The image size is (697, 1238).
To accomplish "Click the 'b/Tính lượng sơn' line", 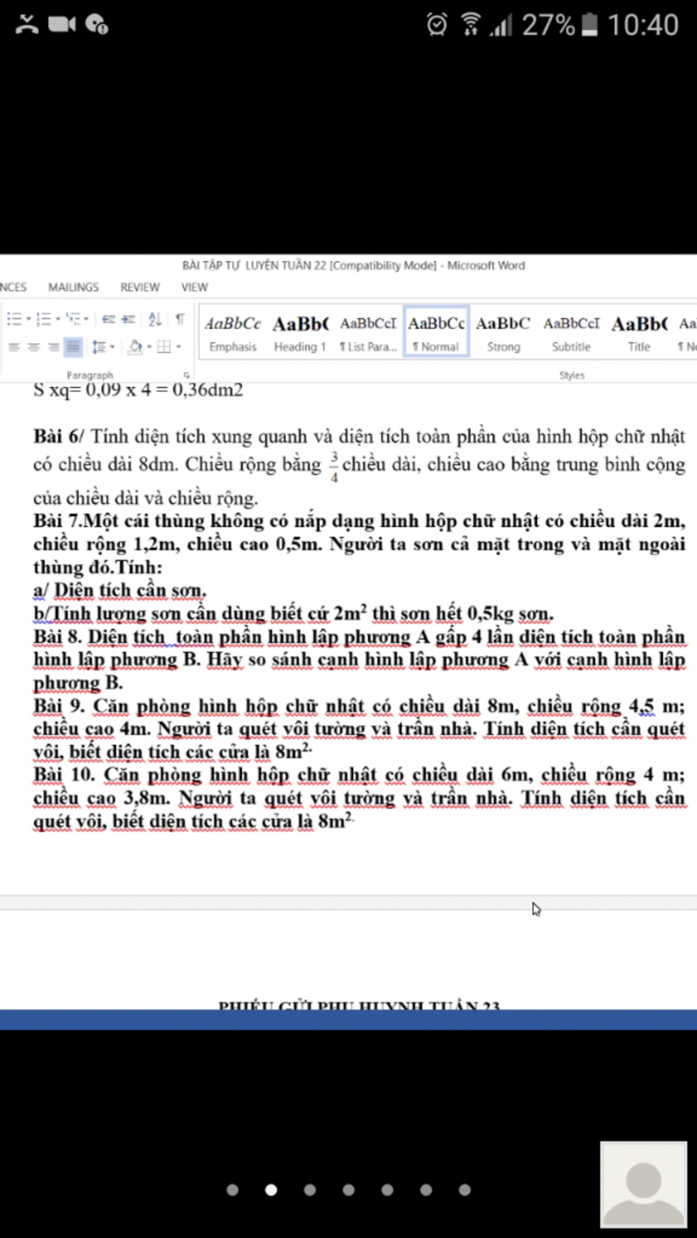I will pos(293,613).
